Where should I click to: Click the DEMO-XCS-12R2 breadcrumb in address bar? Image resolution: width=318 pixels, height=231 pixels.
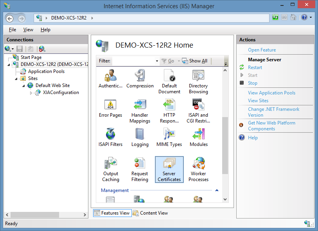pyautogui.click(x=69, y=18)
